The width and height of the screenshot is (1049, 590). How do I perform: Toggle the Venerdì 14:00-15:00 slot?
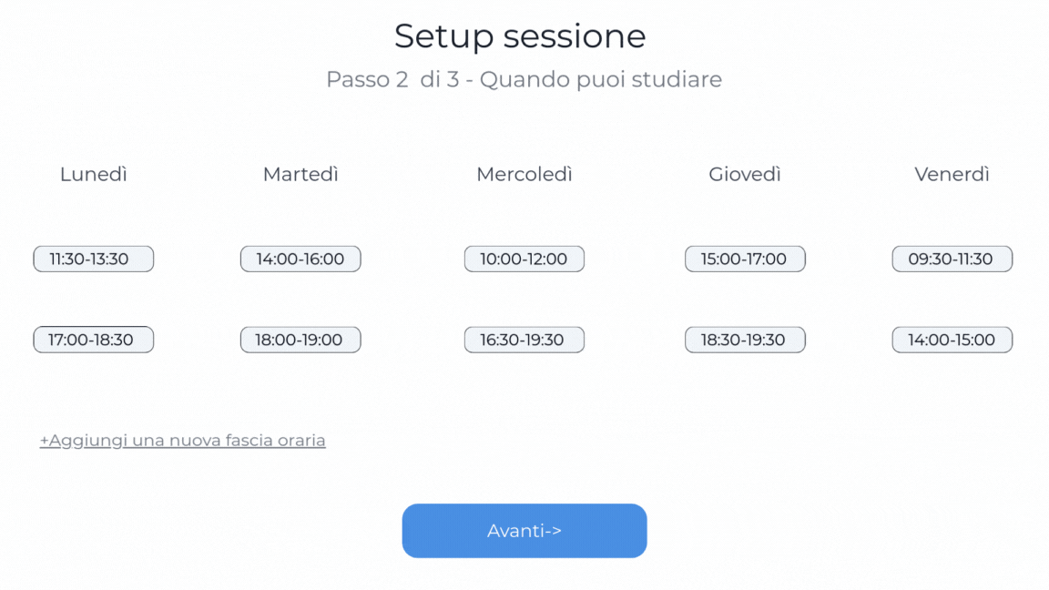point(952,340)
